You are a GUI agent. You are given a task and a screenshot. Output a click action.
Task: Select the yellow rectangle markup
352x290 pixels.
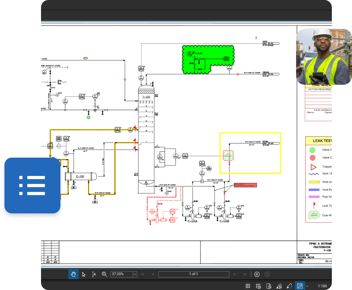coord(250,153)
